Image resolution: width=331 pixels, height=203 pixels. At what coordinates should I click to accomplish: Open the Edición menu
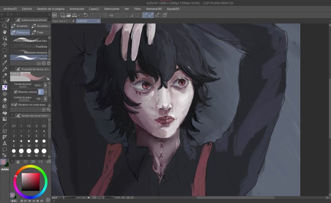tap(27, 9)
